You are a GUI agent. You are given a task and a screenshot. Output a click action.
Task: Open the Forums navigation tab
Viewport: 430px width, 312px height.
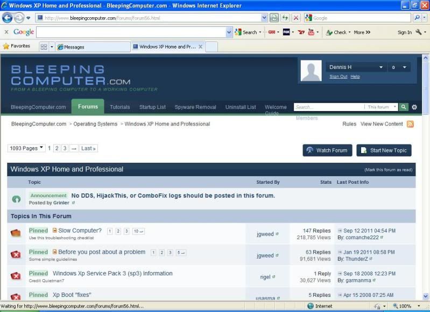coord(88,107)
